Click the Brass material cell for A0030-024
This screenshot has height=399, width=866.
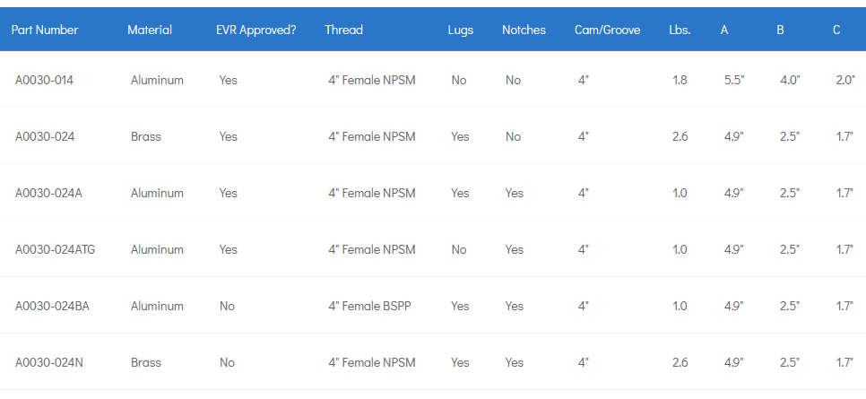145,136
